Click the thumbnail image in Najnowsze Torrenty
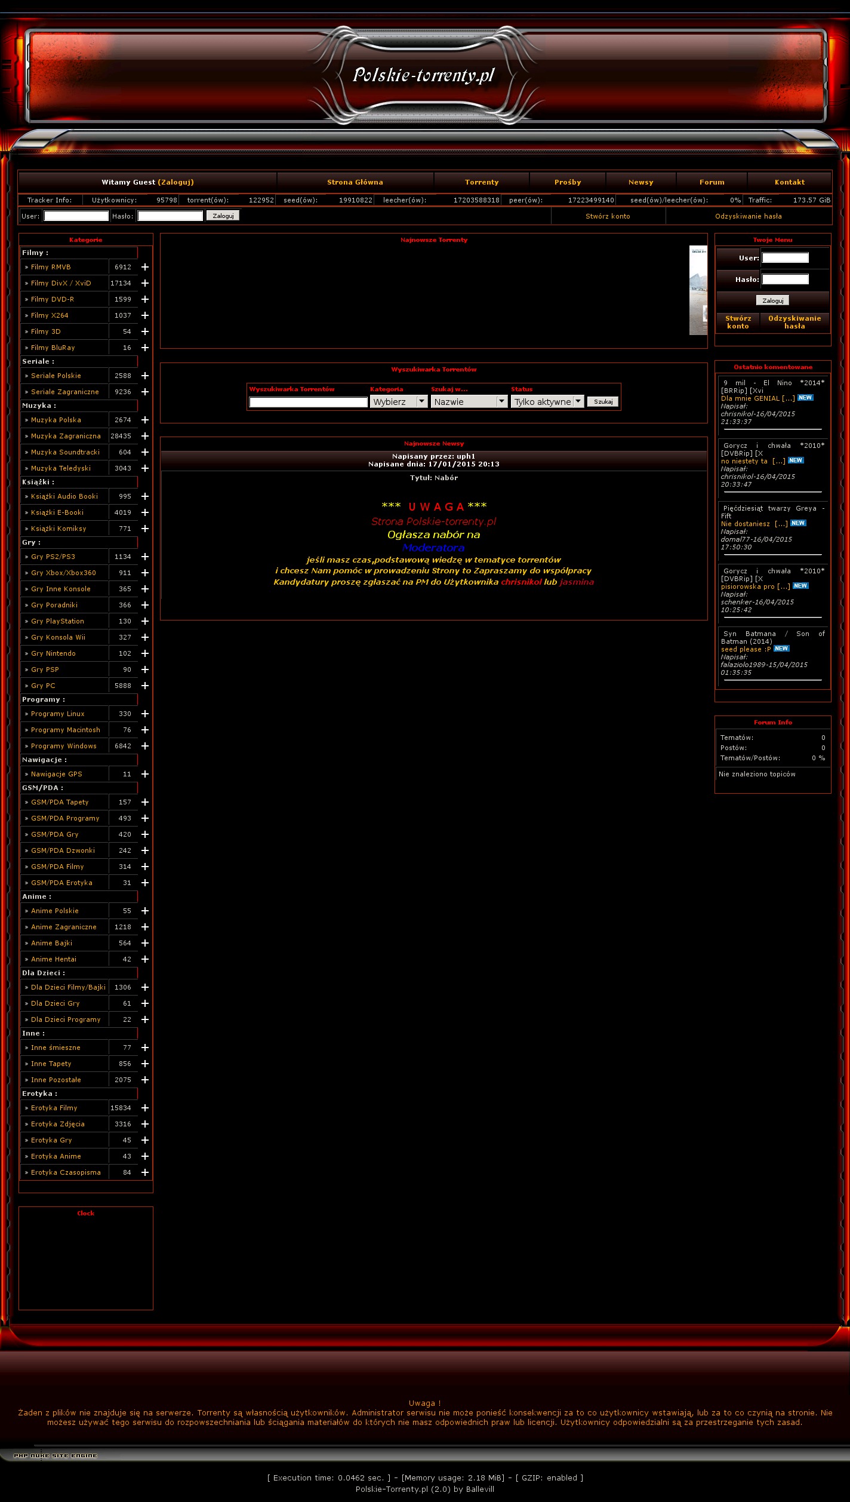Viewport: 850px width, 1502px height. click(x=698, y=290)
